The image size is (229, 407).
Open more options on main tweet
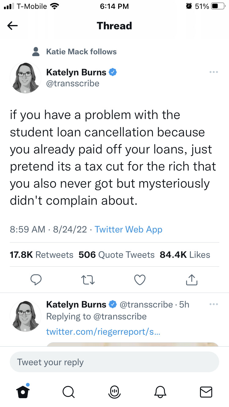(213, 72)
